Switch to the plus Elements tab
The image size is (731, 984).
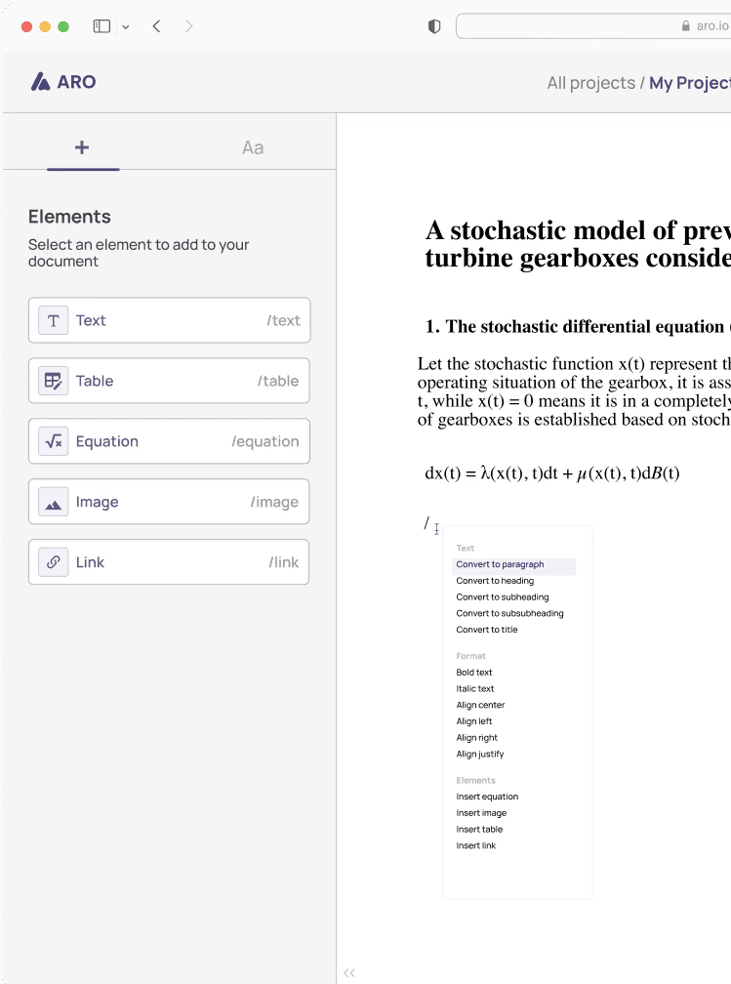click(82, 147)
